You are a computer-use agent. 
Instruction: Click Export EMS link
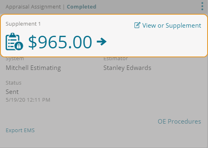tap(20, 131)
